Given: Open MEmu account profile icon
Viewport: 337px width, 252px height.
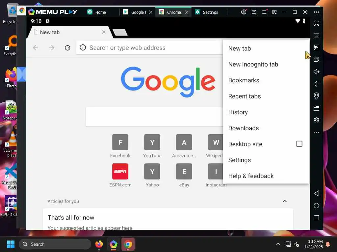Looking at the screenshot, I should pos(244,12).
